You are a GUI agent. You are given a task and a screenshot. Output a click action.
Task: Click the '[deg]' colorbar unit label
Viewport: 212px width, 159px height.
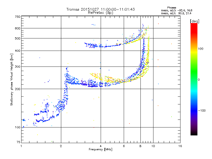click(x=195, y=21)
